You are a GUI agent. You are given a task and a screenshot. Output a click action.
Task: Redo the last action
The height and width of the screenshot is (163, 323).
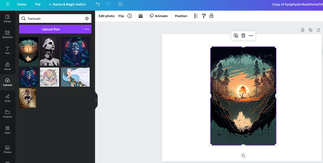click(x=108, y=4)
